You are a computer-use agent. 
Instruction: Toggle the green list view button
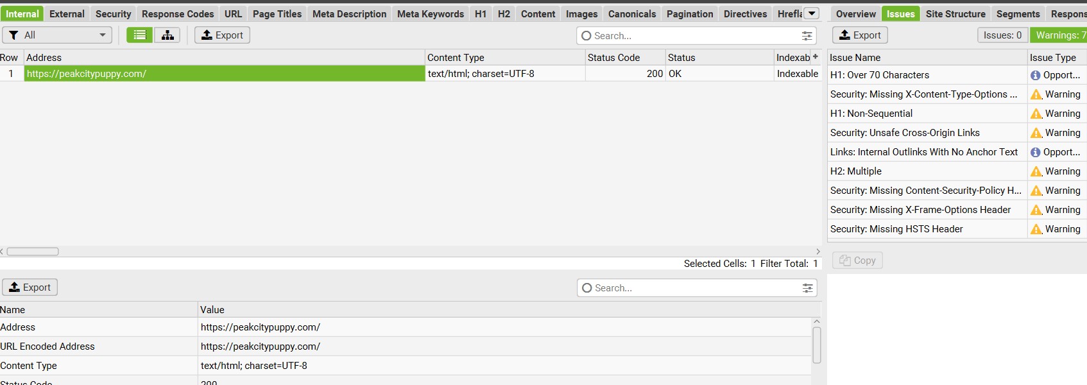pos(139,35)
